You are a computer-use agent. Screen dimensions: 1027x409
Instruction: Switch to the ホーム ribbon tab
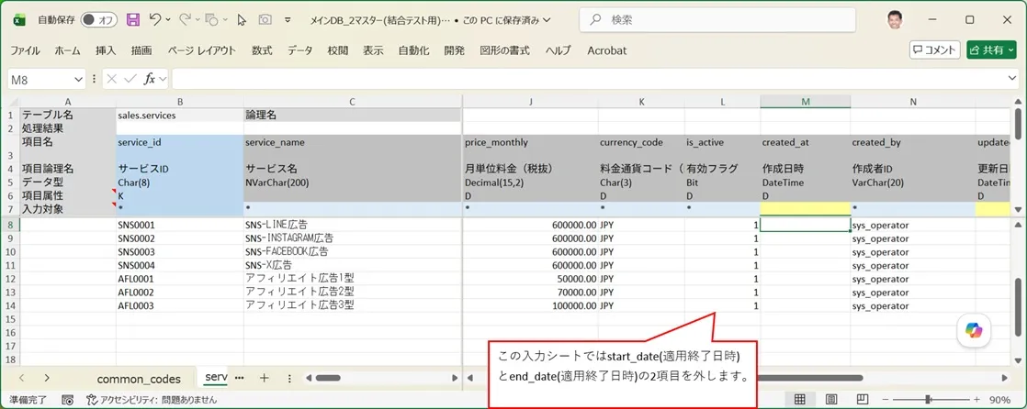coord(67,50)
